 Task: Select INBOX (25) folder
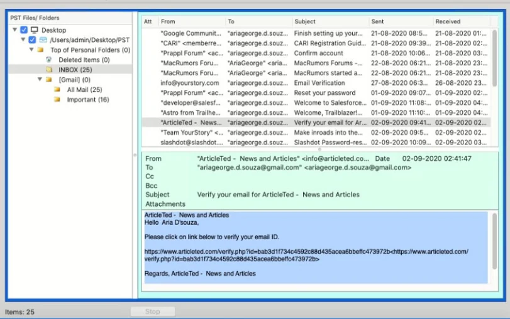point(75,70)
